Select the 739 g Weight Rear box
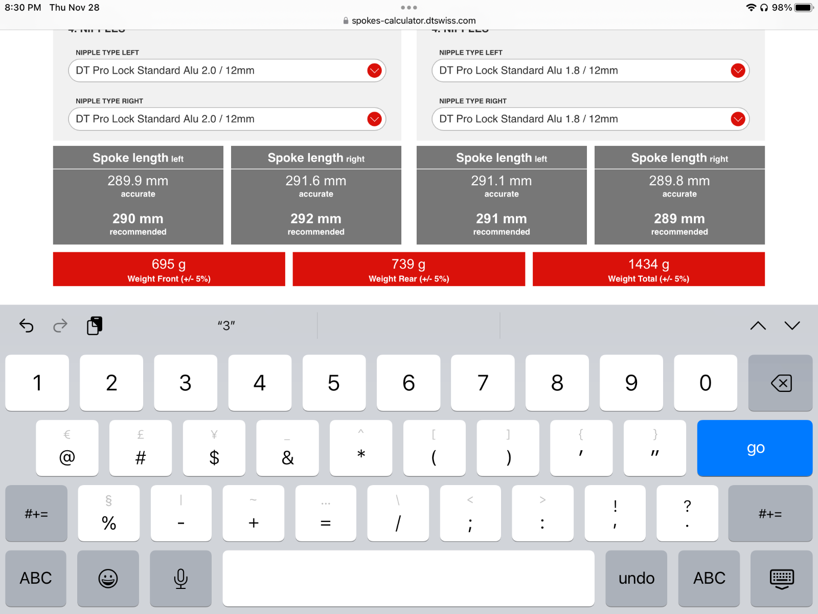The height and width of the screenshot is (614, 818). pyautogui.click(x=409, y=269)
